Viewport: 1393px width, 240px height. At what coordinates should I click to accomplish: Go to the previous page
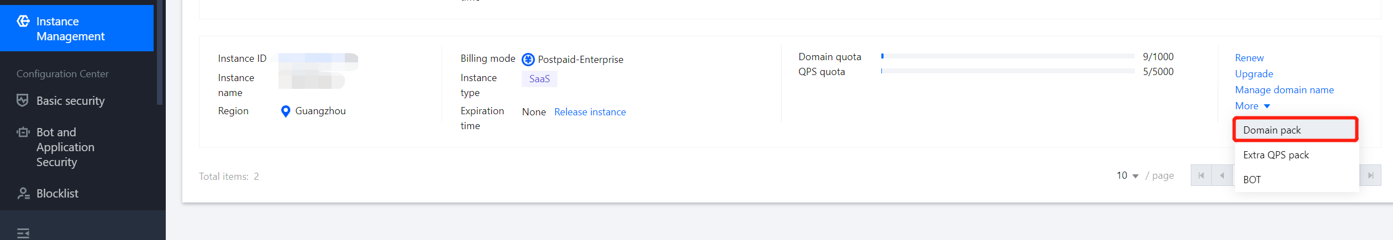click(x=1222, y=175)
